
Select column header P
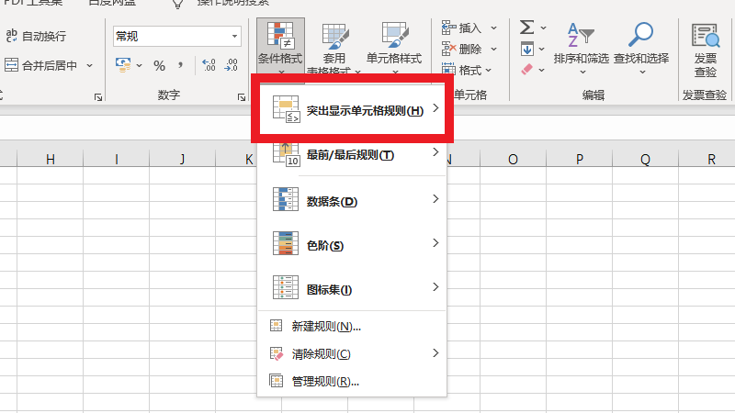pos(579,160)
